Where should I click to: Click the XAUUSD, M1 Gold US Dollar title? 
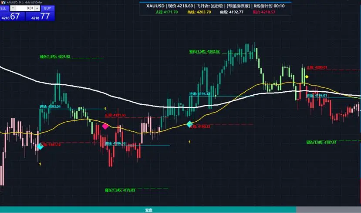pos(24,2)
